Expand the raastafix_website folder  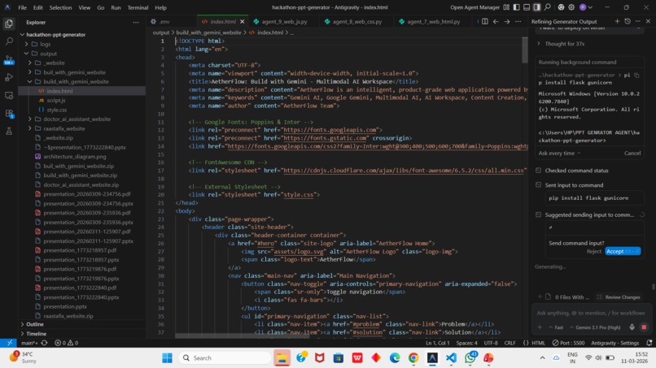pyautogui.click(x=29, y=128)
